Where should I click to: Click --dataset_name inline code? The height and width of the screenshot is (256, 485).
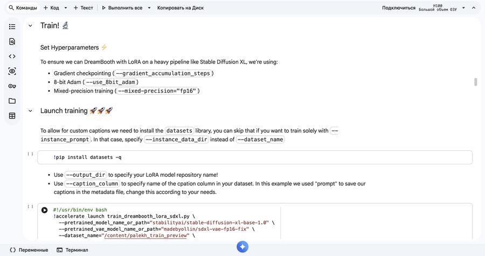(260, 140)
